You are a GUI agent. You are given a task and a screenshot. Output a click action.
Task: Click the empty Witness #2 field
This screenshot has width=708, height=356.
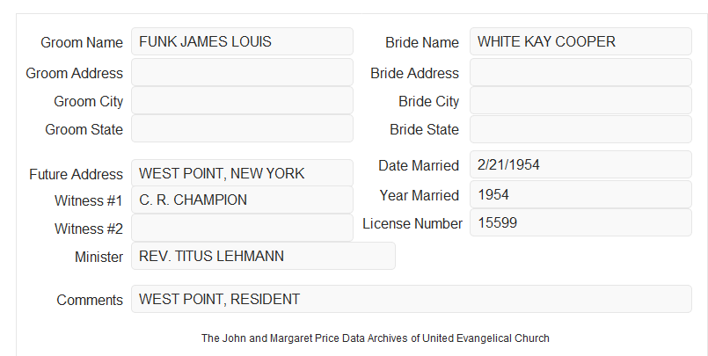coord(242,228)
